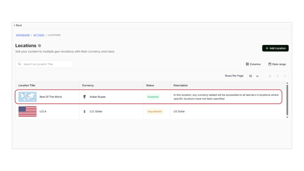
Task: Select the Rest Of The World title
Action: (x=51, y=97)
